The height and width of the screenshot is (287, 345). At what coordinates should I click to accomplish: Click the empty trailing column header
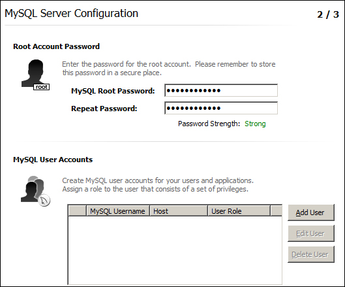tap(277, 211)
